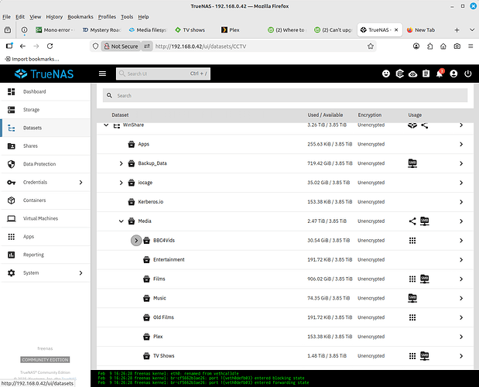This screenshot has width=479, height=387.
Task: Open the Apps grid icon in sidebar
Action: click(12, 237)
